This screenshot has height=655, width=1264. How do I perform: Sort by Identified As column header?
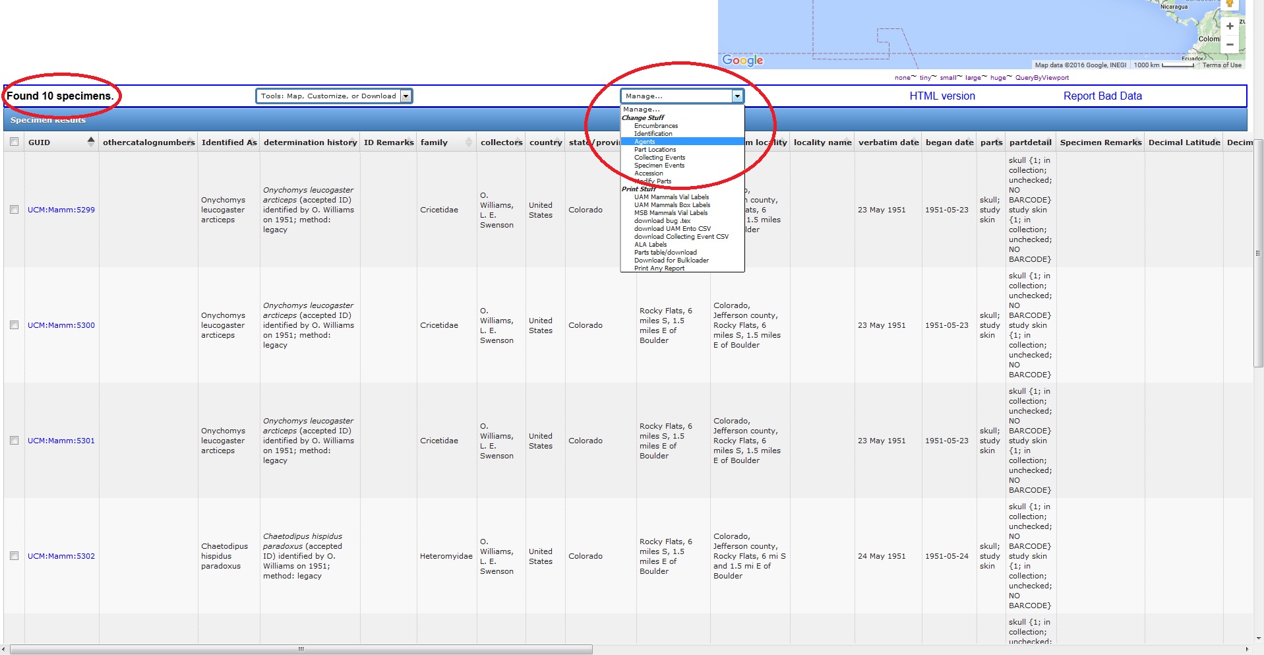(229, 142)
